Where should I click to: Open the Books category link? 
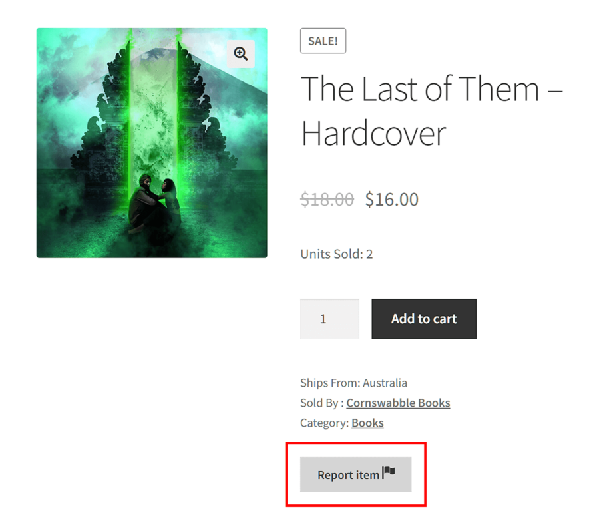click(367, 423)
